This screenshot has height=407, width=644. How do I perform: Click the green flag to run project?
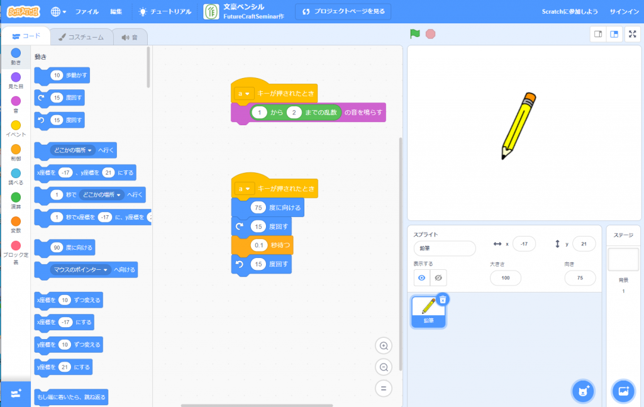414,34
